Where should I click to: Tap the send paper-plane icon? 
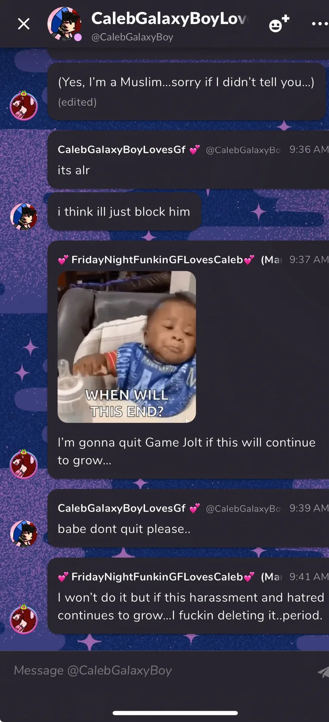tap(323, 672)
